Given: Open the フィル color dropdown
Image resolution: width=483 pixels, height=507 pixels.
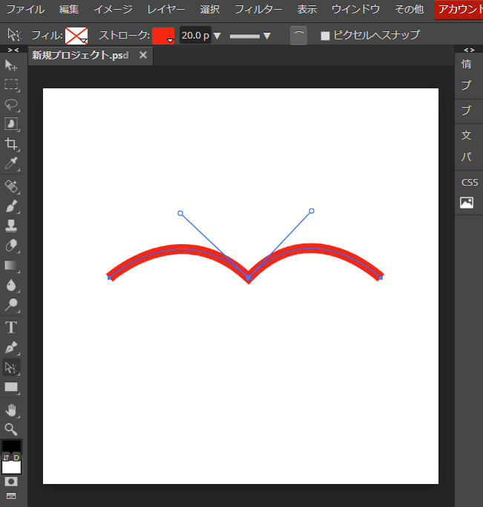Looking at the screenshot, I should 76,36.
